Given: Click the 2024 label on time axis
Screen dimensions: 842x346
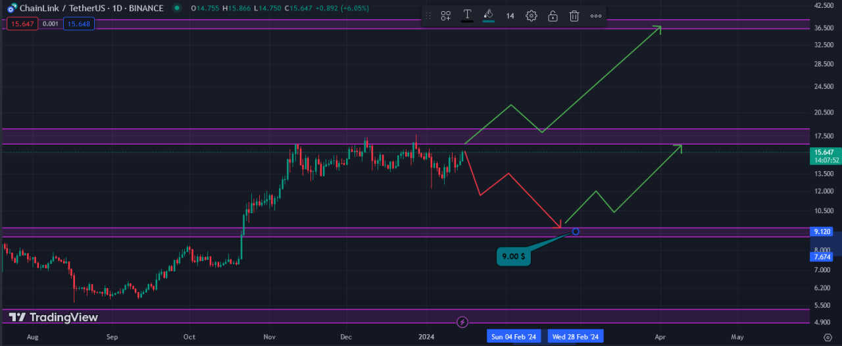Looking at the screenshot, I should [426, 337].
